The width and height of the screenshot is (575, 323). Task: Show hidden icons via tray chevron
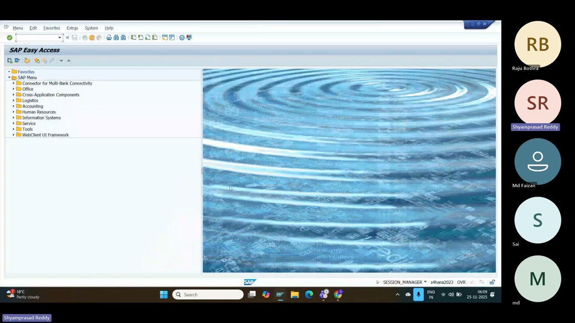pyautogui.click(x=397, y=295)
